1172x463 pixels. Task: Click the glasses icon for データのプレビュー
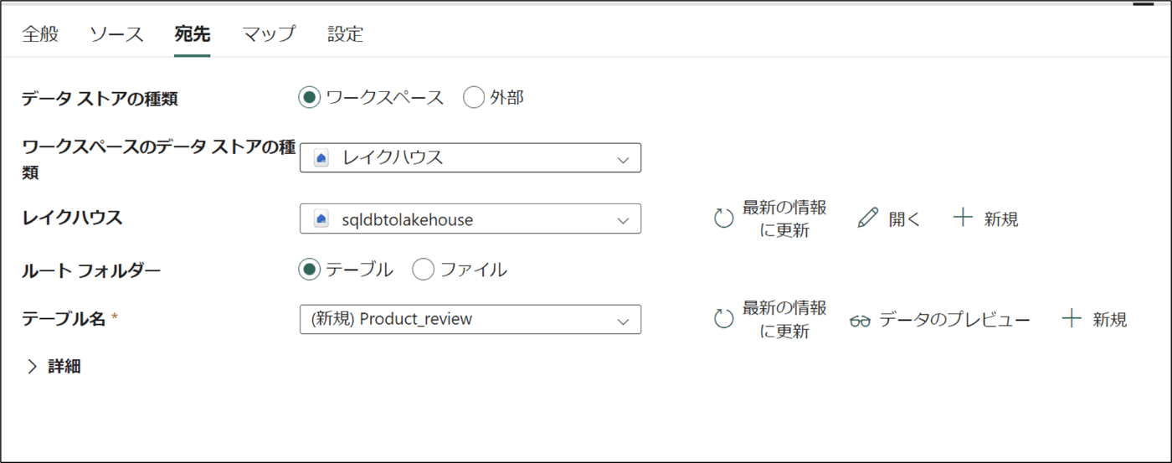tap(860, 321)
